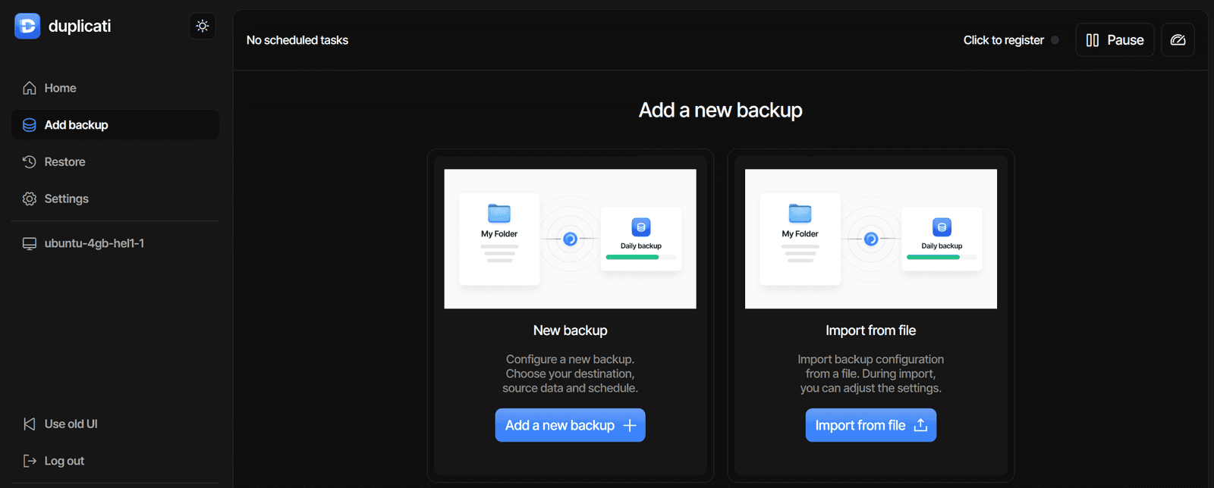Click the Add a new backup button
Viewport: 1214px width, 488px height.
571,425
